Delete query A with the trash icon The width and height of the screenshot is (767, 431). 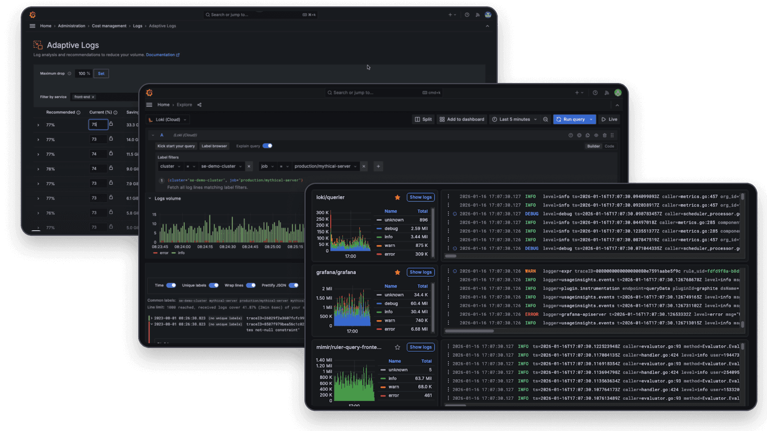coord(605,135)
